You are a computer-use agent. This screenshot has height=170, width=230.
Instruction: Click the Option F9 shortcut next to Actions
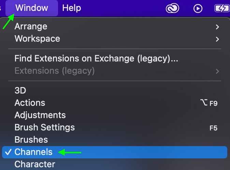[x=209, y=103]
